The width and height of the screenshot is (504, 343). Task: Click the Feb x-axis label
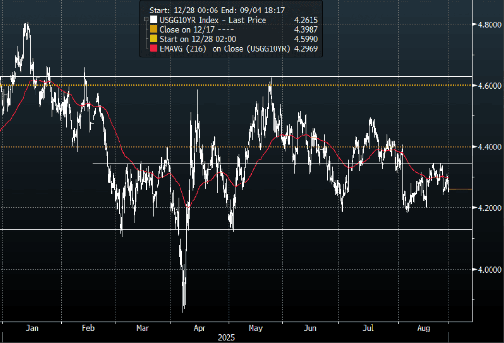click(88, 328)
